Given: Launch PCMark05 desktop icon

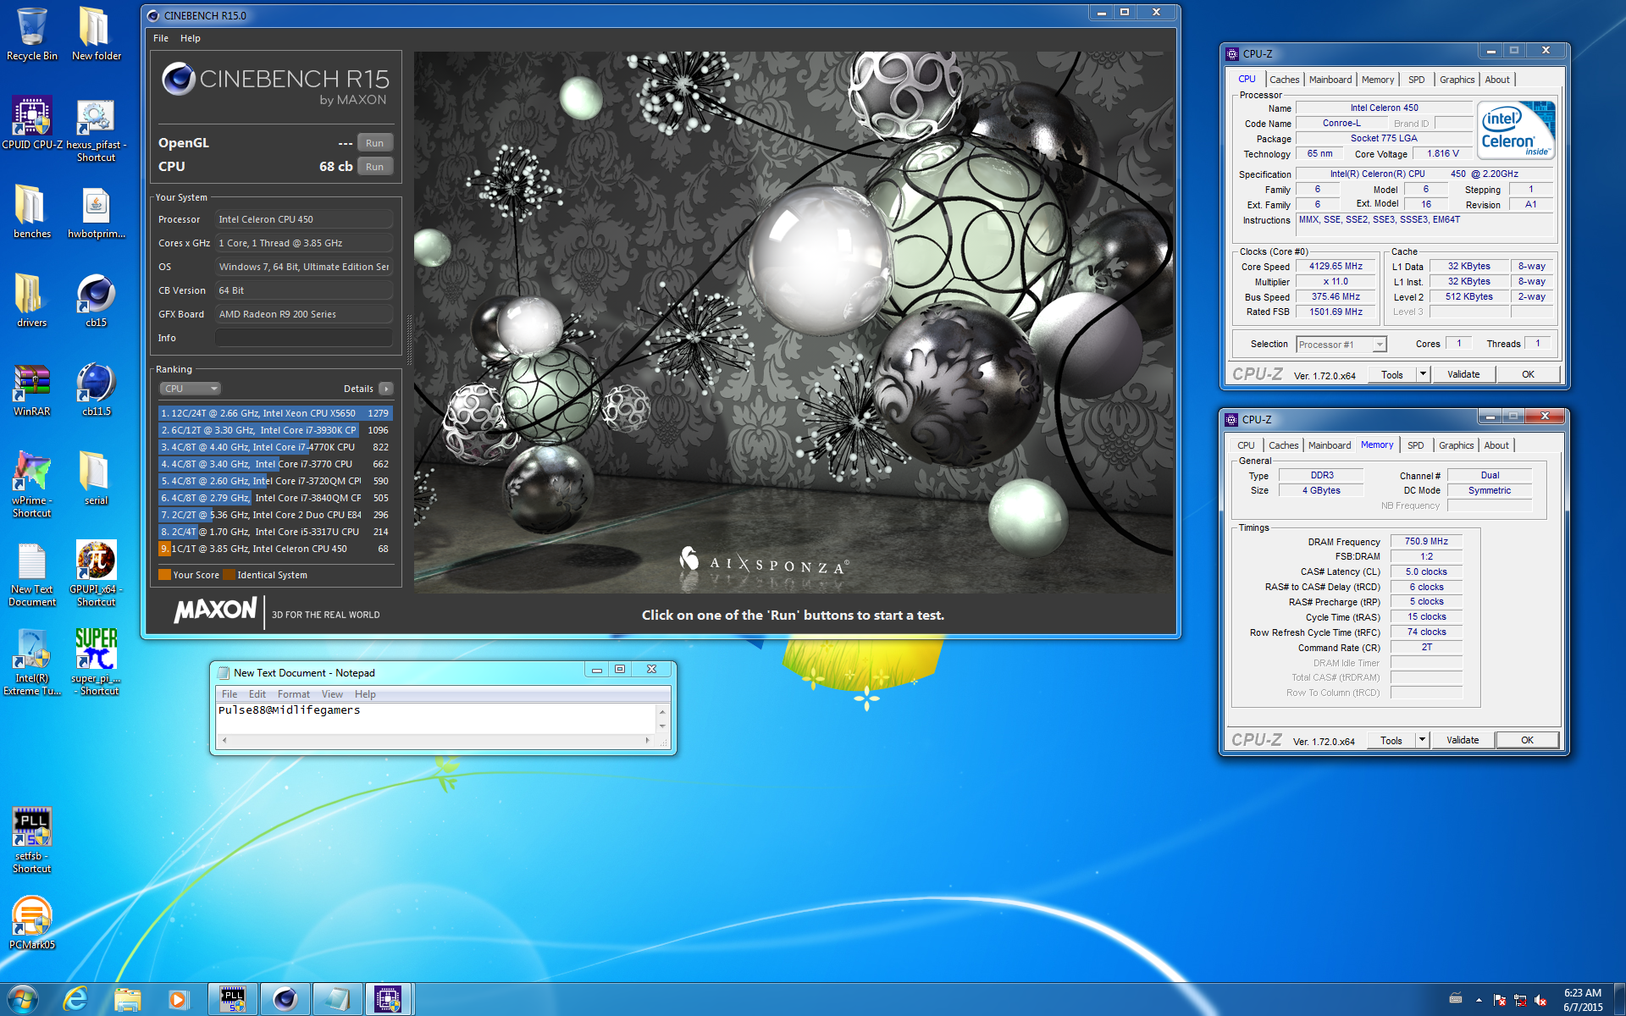Looking at the screenshot, I should 31,923.
